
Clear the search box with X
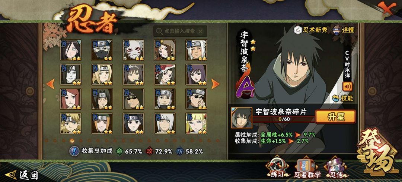click(200, 32)
